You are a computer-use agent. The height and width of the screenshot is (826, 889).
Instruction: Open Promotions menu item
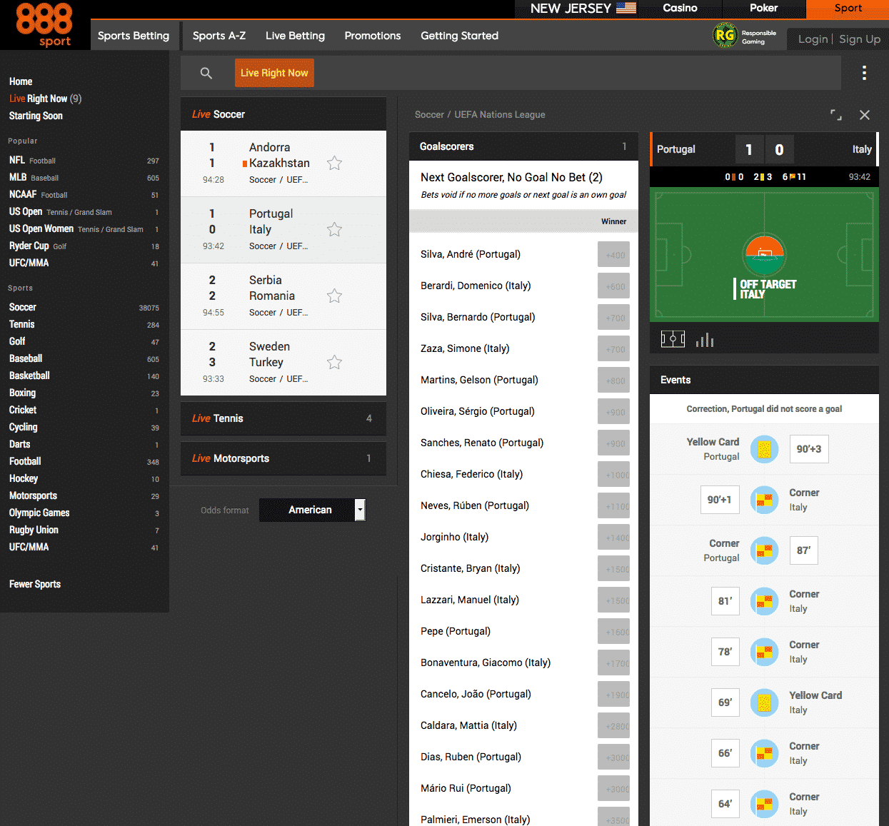click(x=373, y=36)
